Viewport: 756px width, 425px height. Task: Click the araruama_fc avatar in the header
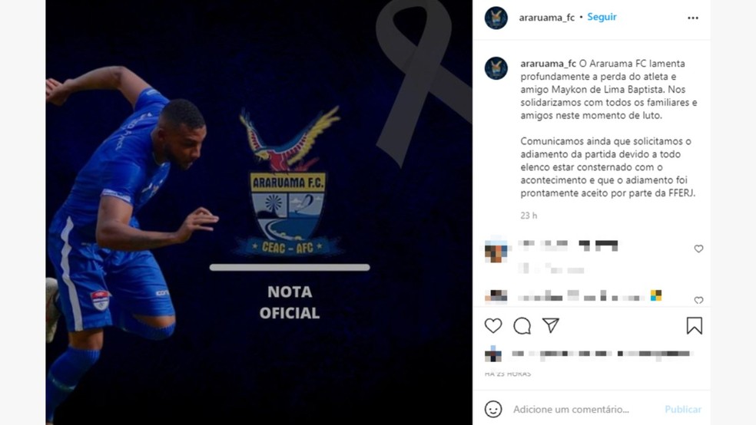click(496, 18)
